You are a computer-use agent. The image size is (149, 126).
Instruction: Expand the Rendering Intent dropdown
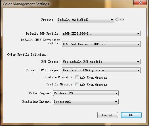click(x=86, y=102)
